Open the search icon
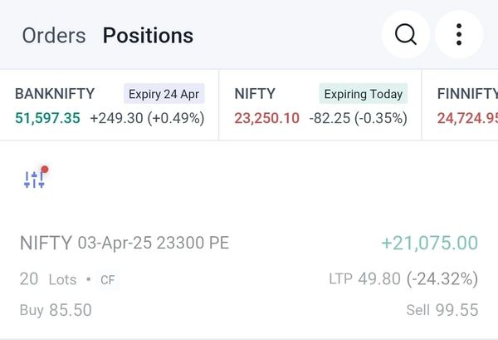The image size is (498, 340). tap(405, 35)
